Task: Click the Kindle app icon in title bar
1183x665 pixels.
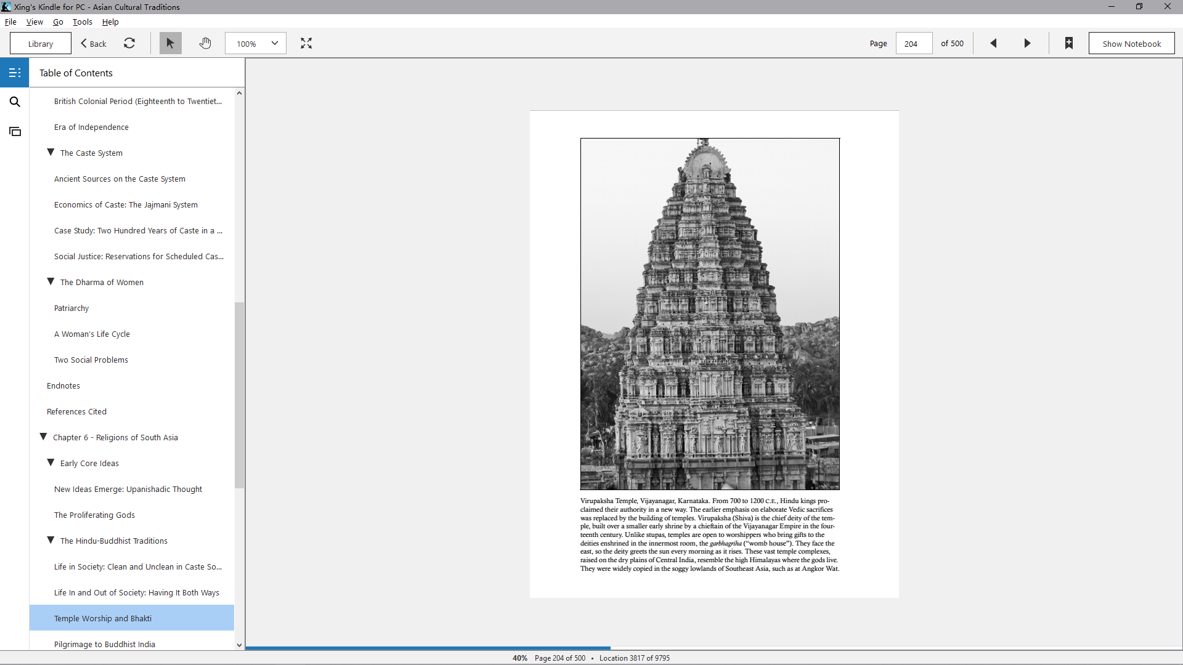Action: (6, 7)
